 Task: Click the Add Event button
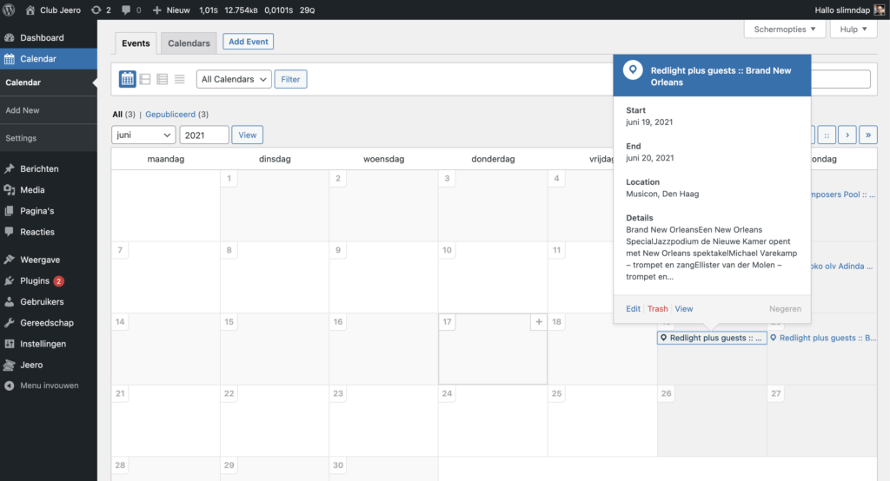click(248, 42)
